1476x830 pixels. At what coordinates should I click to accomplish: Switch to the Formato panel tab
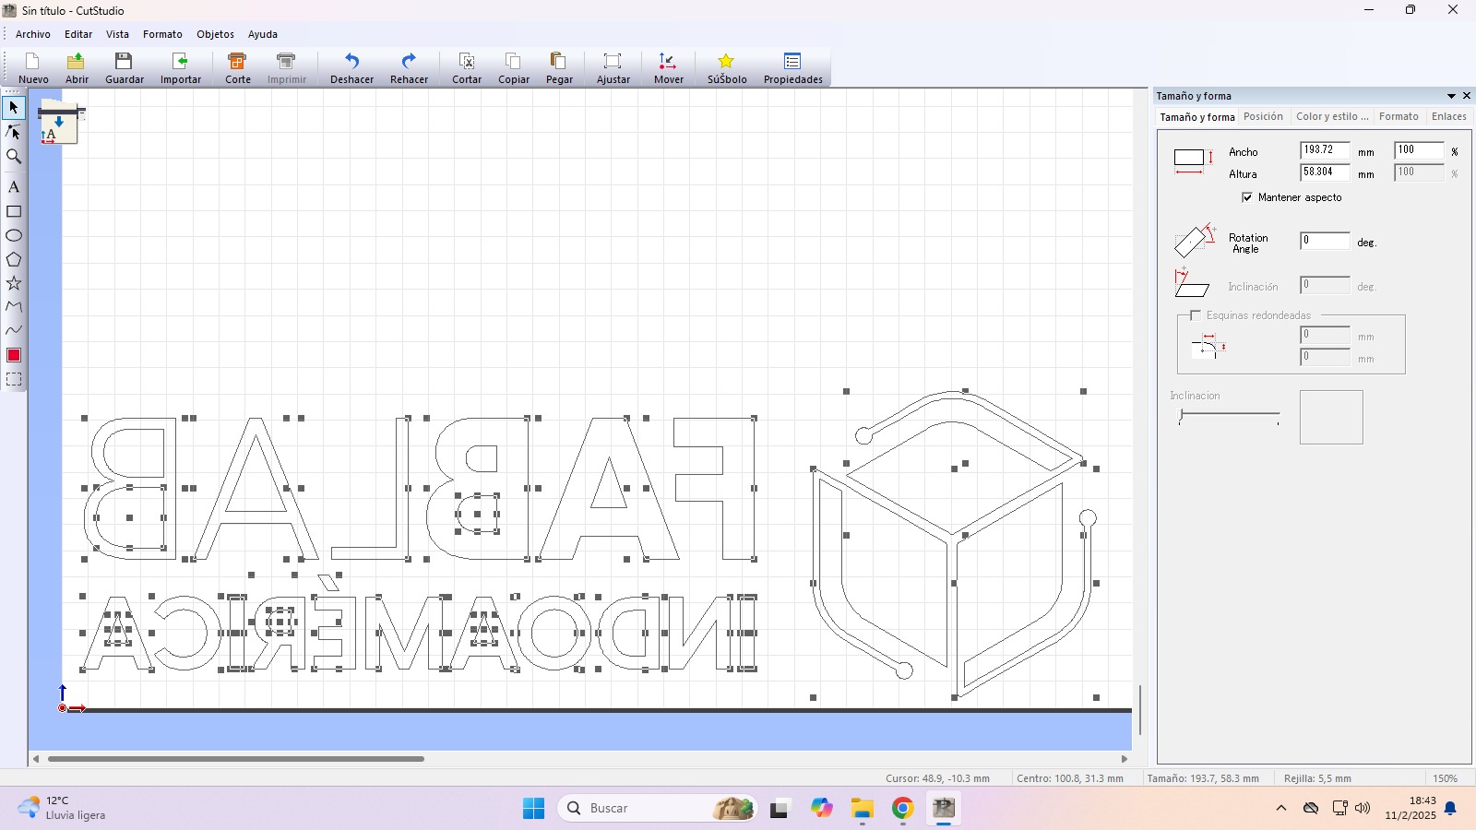tap(1399, 116)
